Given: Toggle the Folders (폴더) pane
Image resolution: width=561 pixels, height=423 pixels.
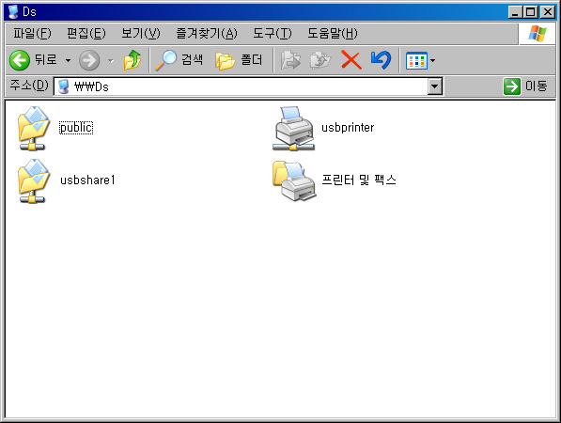Looking at the screenshot, I should click(239, 60).
